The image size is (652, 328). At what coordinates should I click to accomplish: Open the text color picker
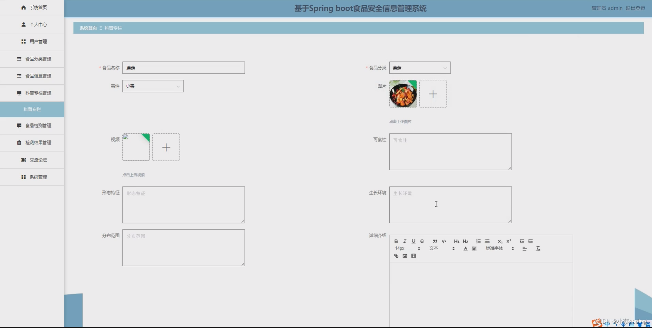coord(465,249)
